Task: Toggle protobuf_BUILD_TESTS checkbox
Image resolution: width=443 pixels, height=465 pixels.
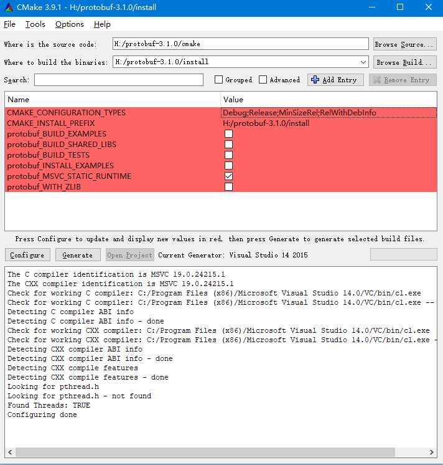Action: pyautogui.click(x=228, y=155)
